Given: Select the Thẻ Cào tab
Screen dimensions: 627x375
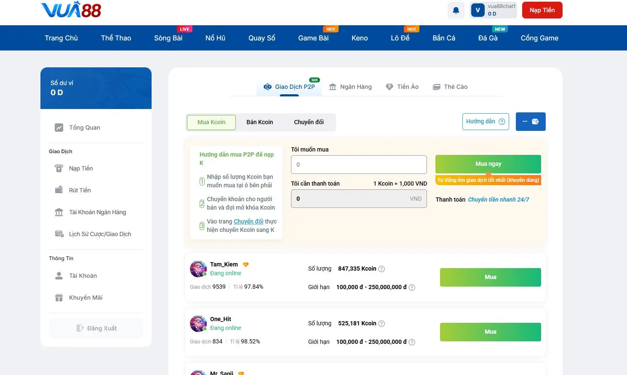Looking at the screenshot, I should coord(450,87).
